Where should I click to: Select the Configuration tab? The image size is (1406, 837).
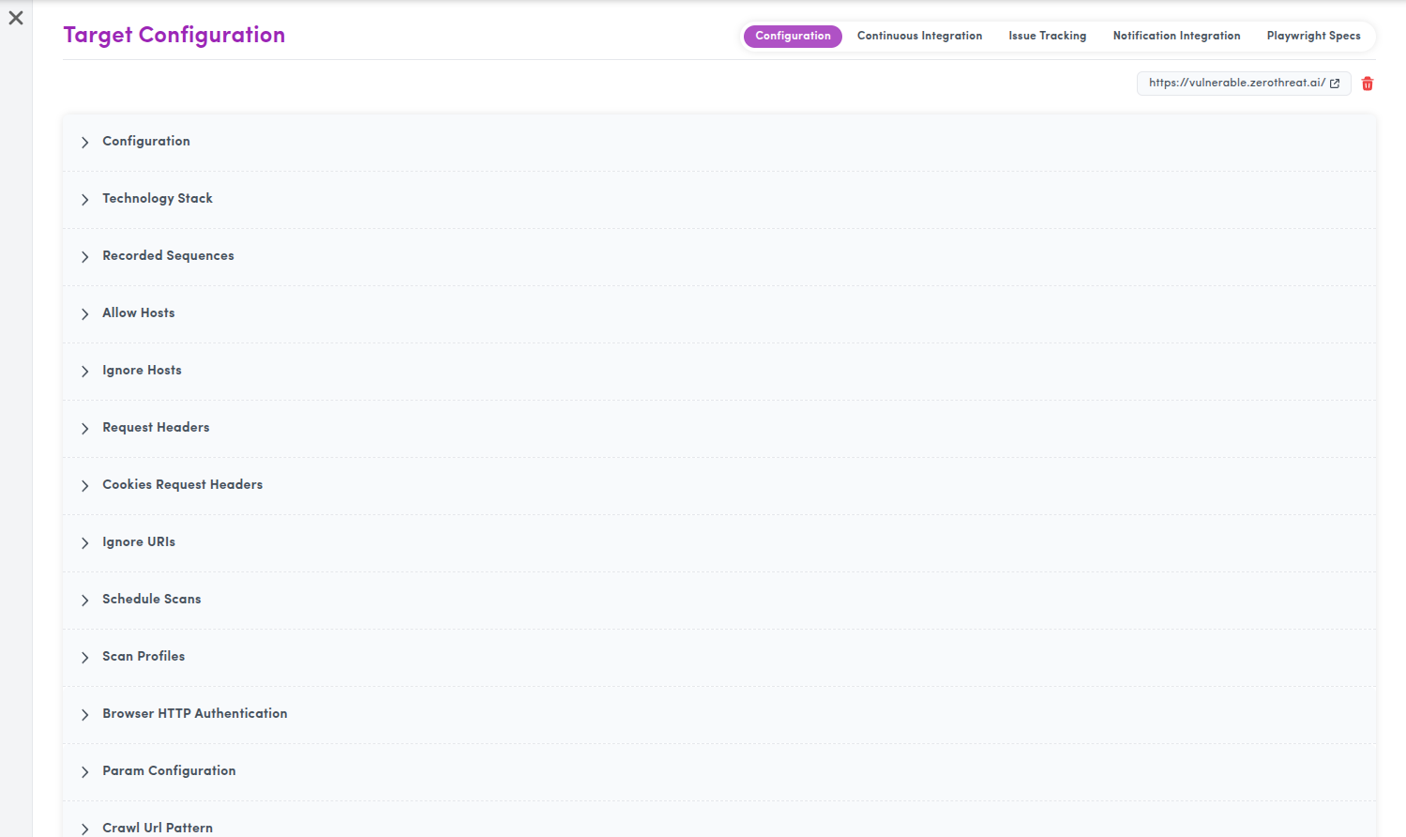point(793,36)
